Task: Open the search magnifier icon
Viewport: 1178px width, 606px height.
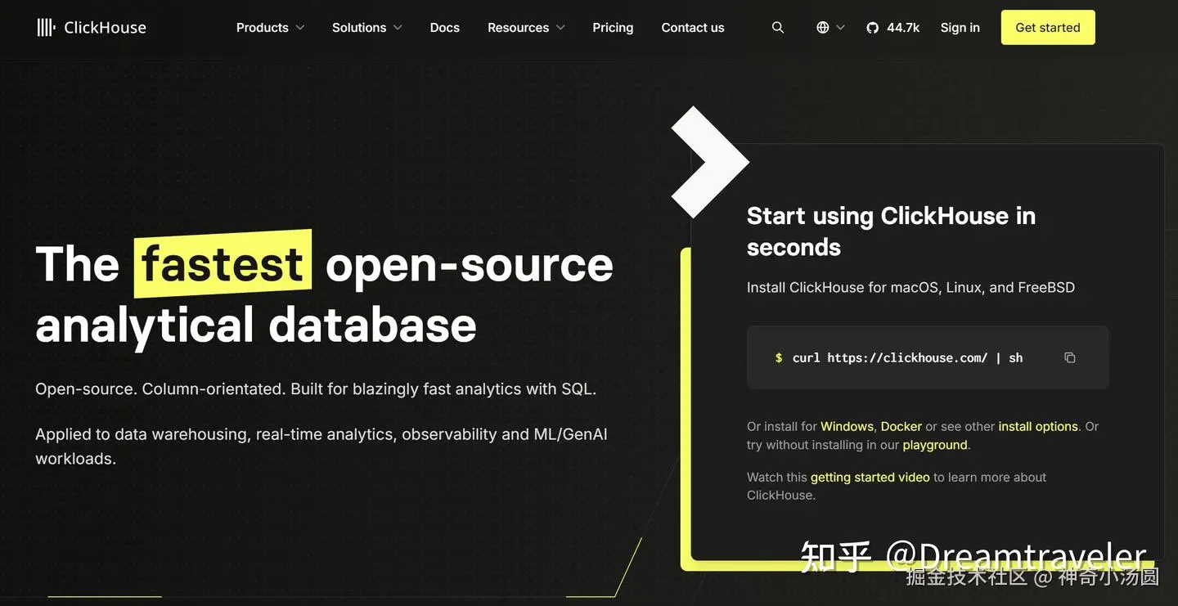Action: click(x=778, y=28)
